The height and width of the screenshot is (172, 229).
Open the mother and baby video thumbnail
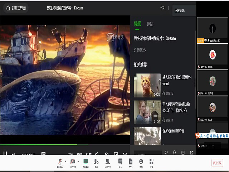tap(147, 112)
